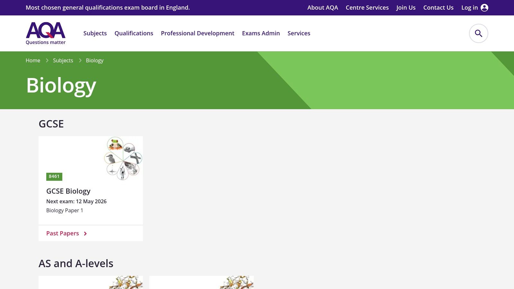The image size is (514, 289).
Task: Go to About AQA
Action: click(x=323, y=8)
